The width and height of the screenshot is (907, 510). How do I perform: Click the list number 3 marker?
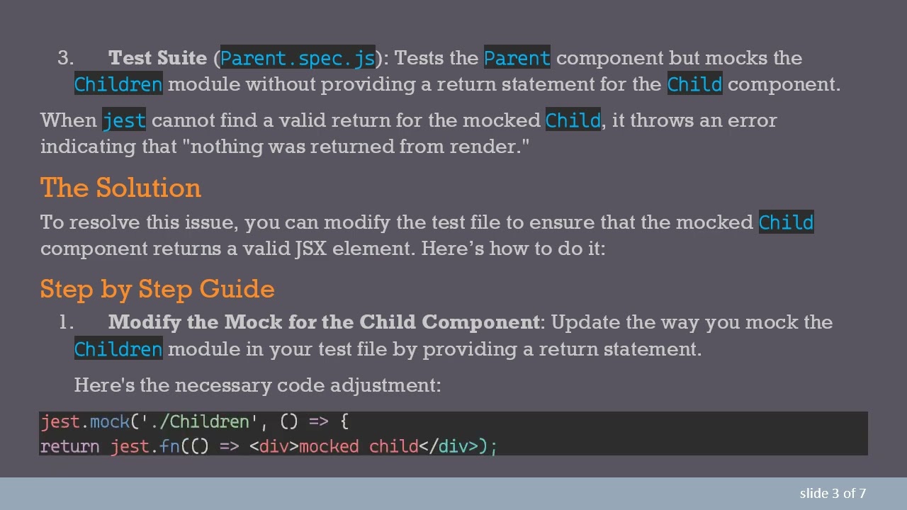(65, 58)
